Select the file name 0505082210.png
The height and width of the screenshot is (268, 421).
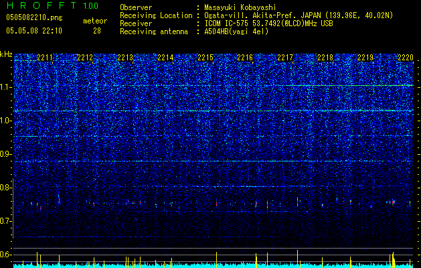pos(34,18)
